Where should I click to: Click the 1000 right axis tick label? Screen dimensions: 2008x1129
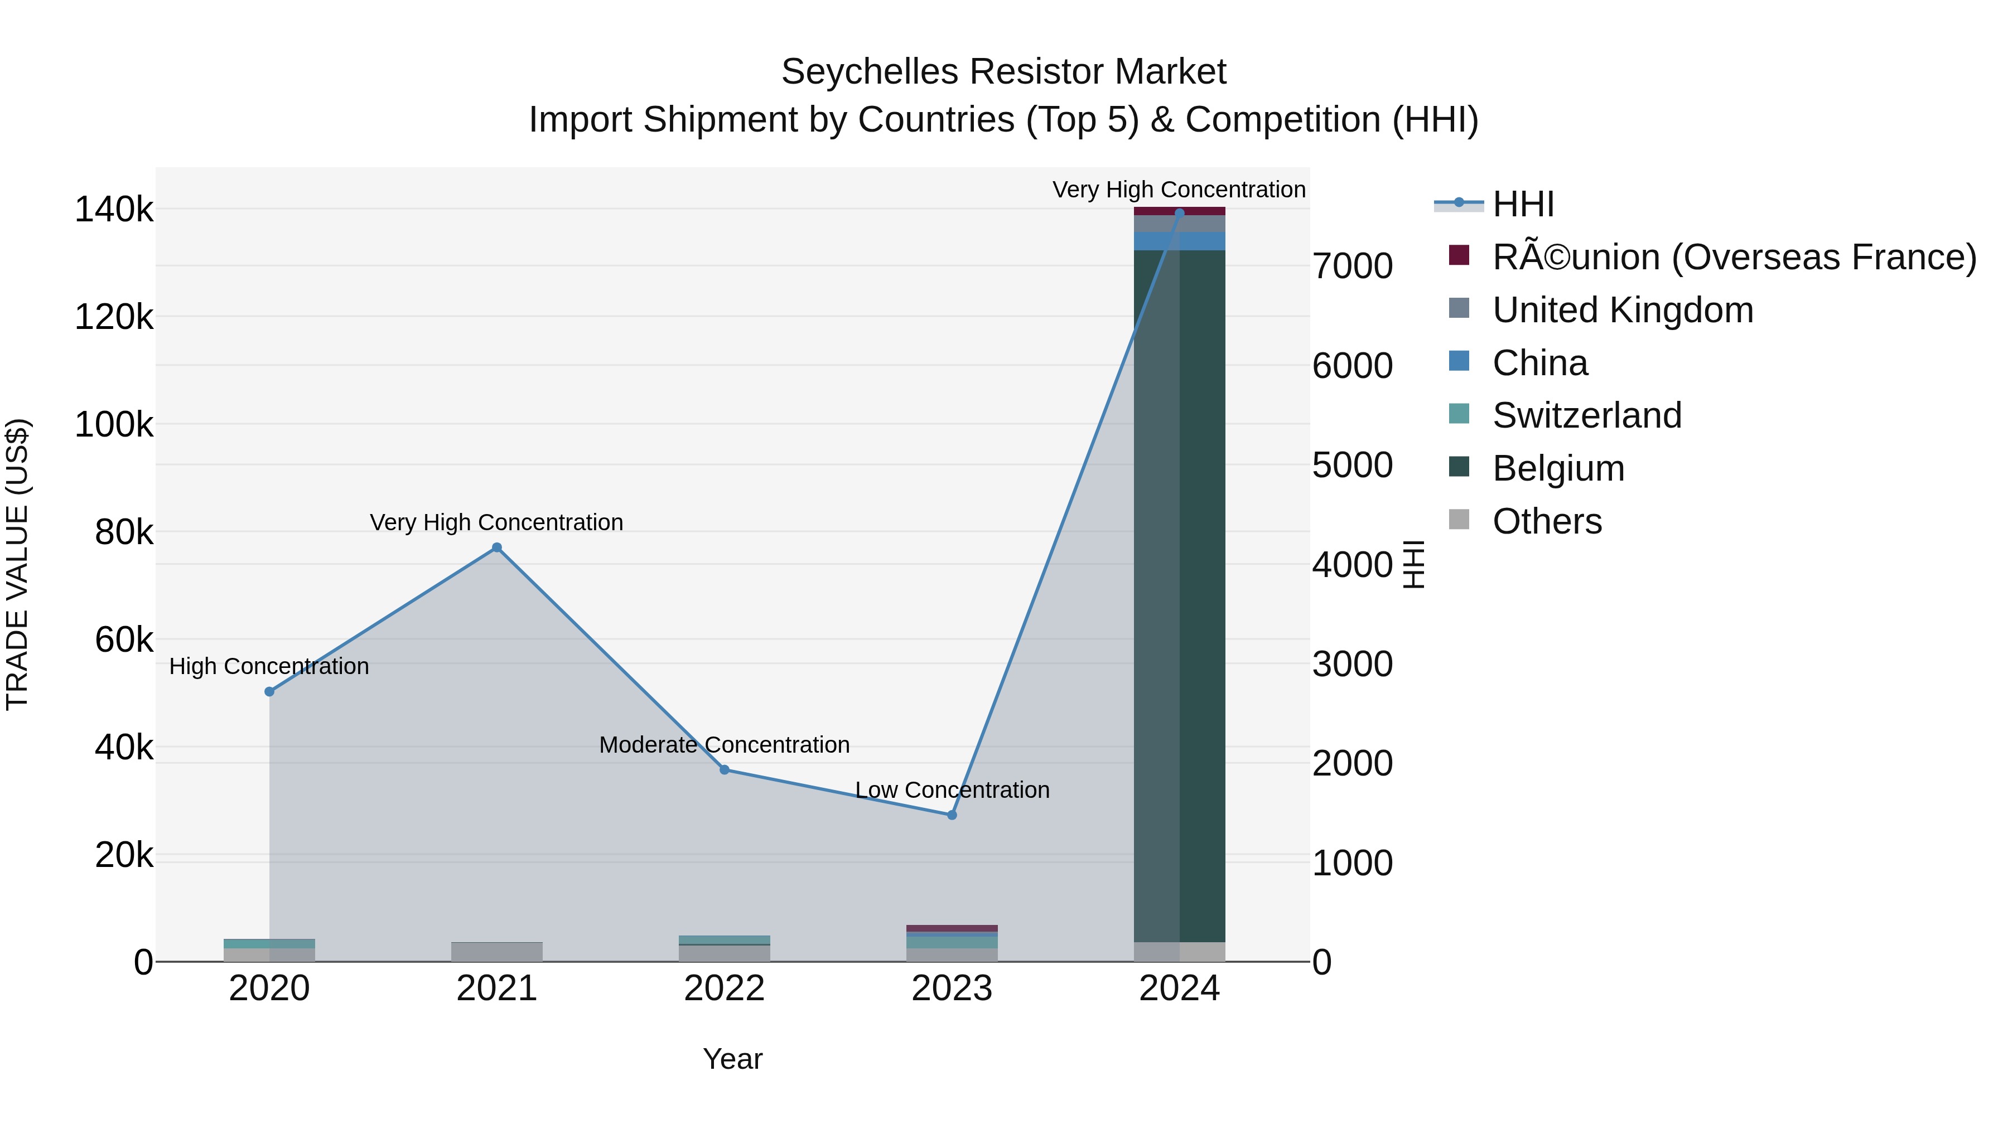tap(1353, 863)
